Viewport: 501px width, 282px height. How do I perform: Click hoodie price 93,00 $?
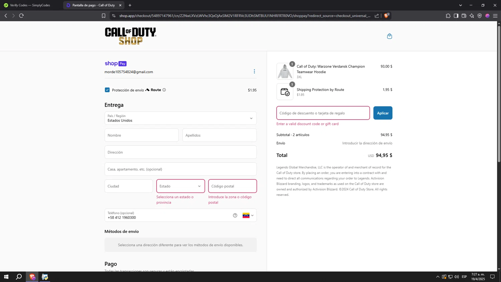(386, 66)
